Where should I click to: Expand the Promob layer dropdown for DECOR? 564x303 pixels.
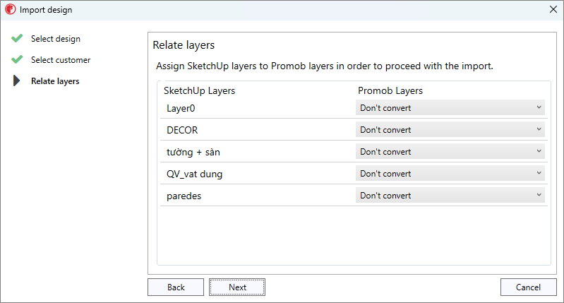tap(450, 130)
